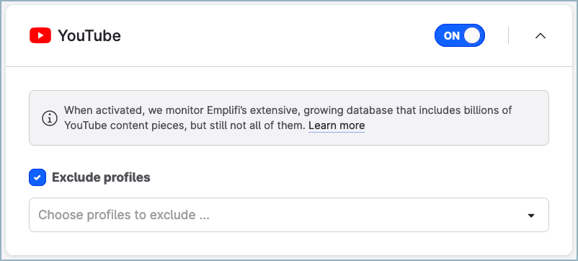578x261 pixels.
Task: Click the empty area of the YouTube header bar
Action: 277,36
